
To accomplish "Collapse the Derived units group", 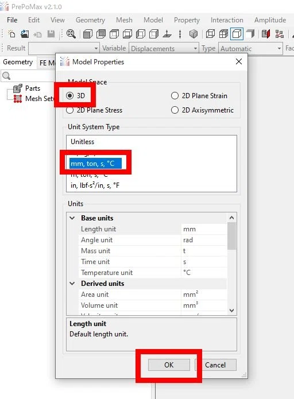I will [x=72, y=284].
